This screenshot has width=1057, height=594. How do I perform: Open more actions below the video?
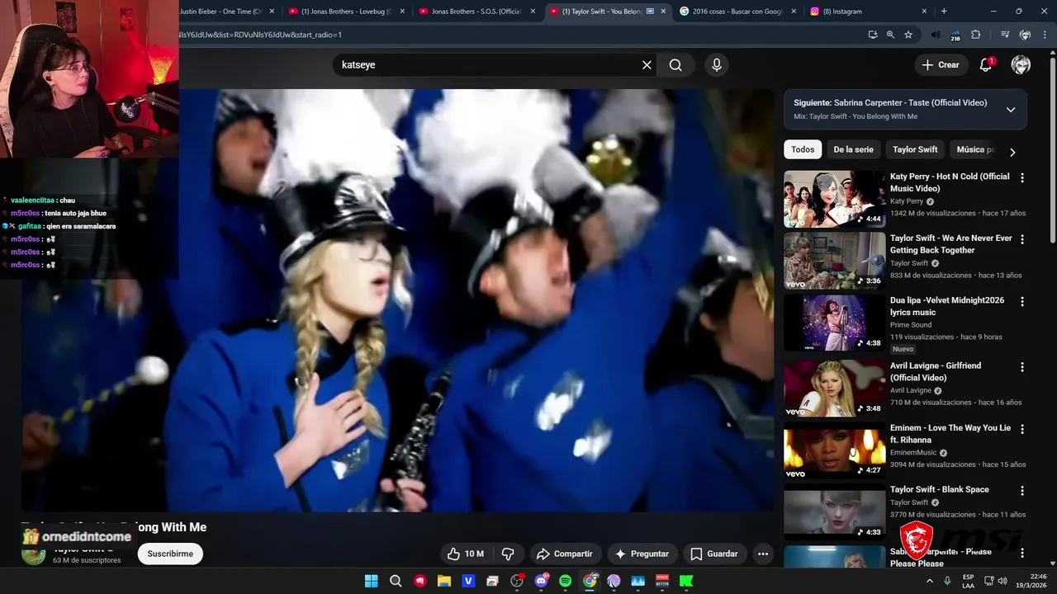(763, 554)
